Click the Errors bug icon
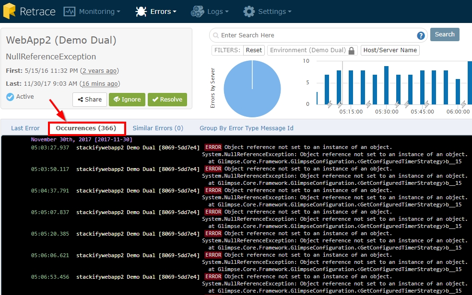 coord(141,11)
